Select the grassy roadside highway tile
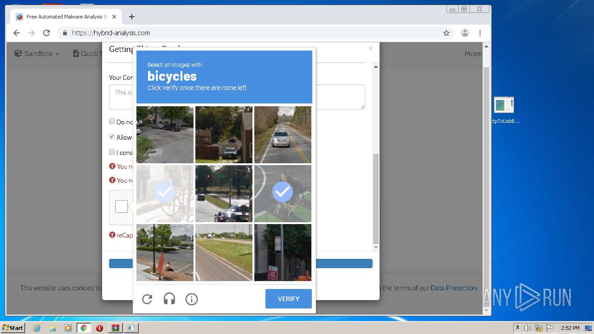Image resolution: width=594 pixels, height=334 pixels. (224, 252)
